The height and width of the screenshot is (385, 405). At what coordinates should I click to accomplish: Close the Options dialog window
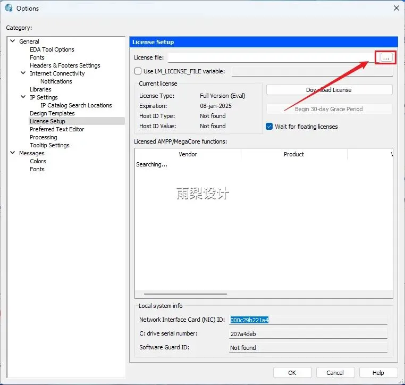[396, 8]
